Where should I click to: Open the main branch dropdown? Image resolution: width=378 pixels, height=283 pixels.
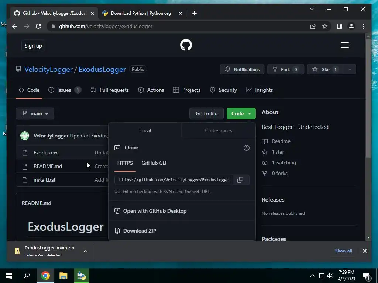click(35, 113)
